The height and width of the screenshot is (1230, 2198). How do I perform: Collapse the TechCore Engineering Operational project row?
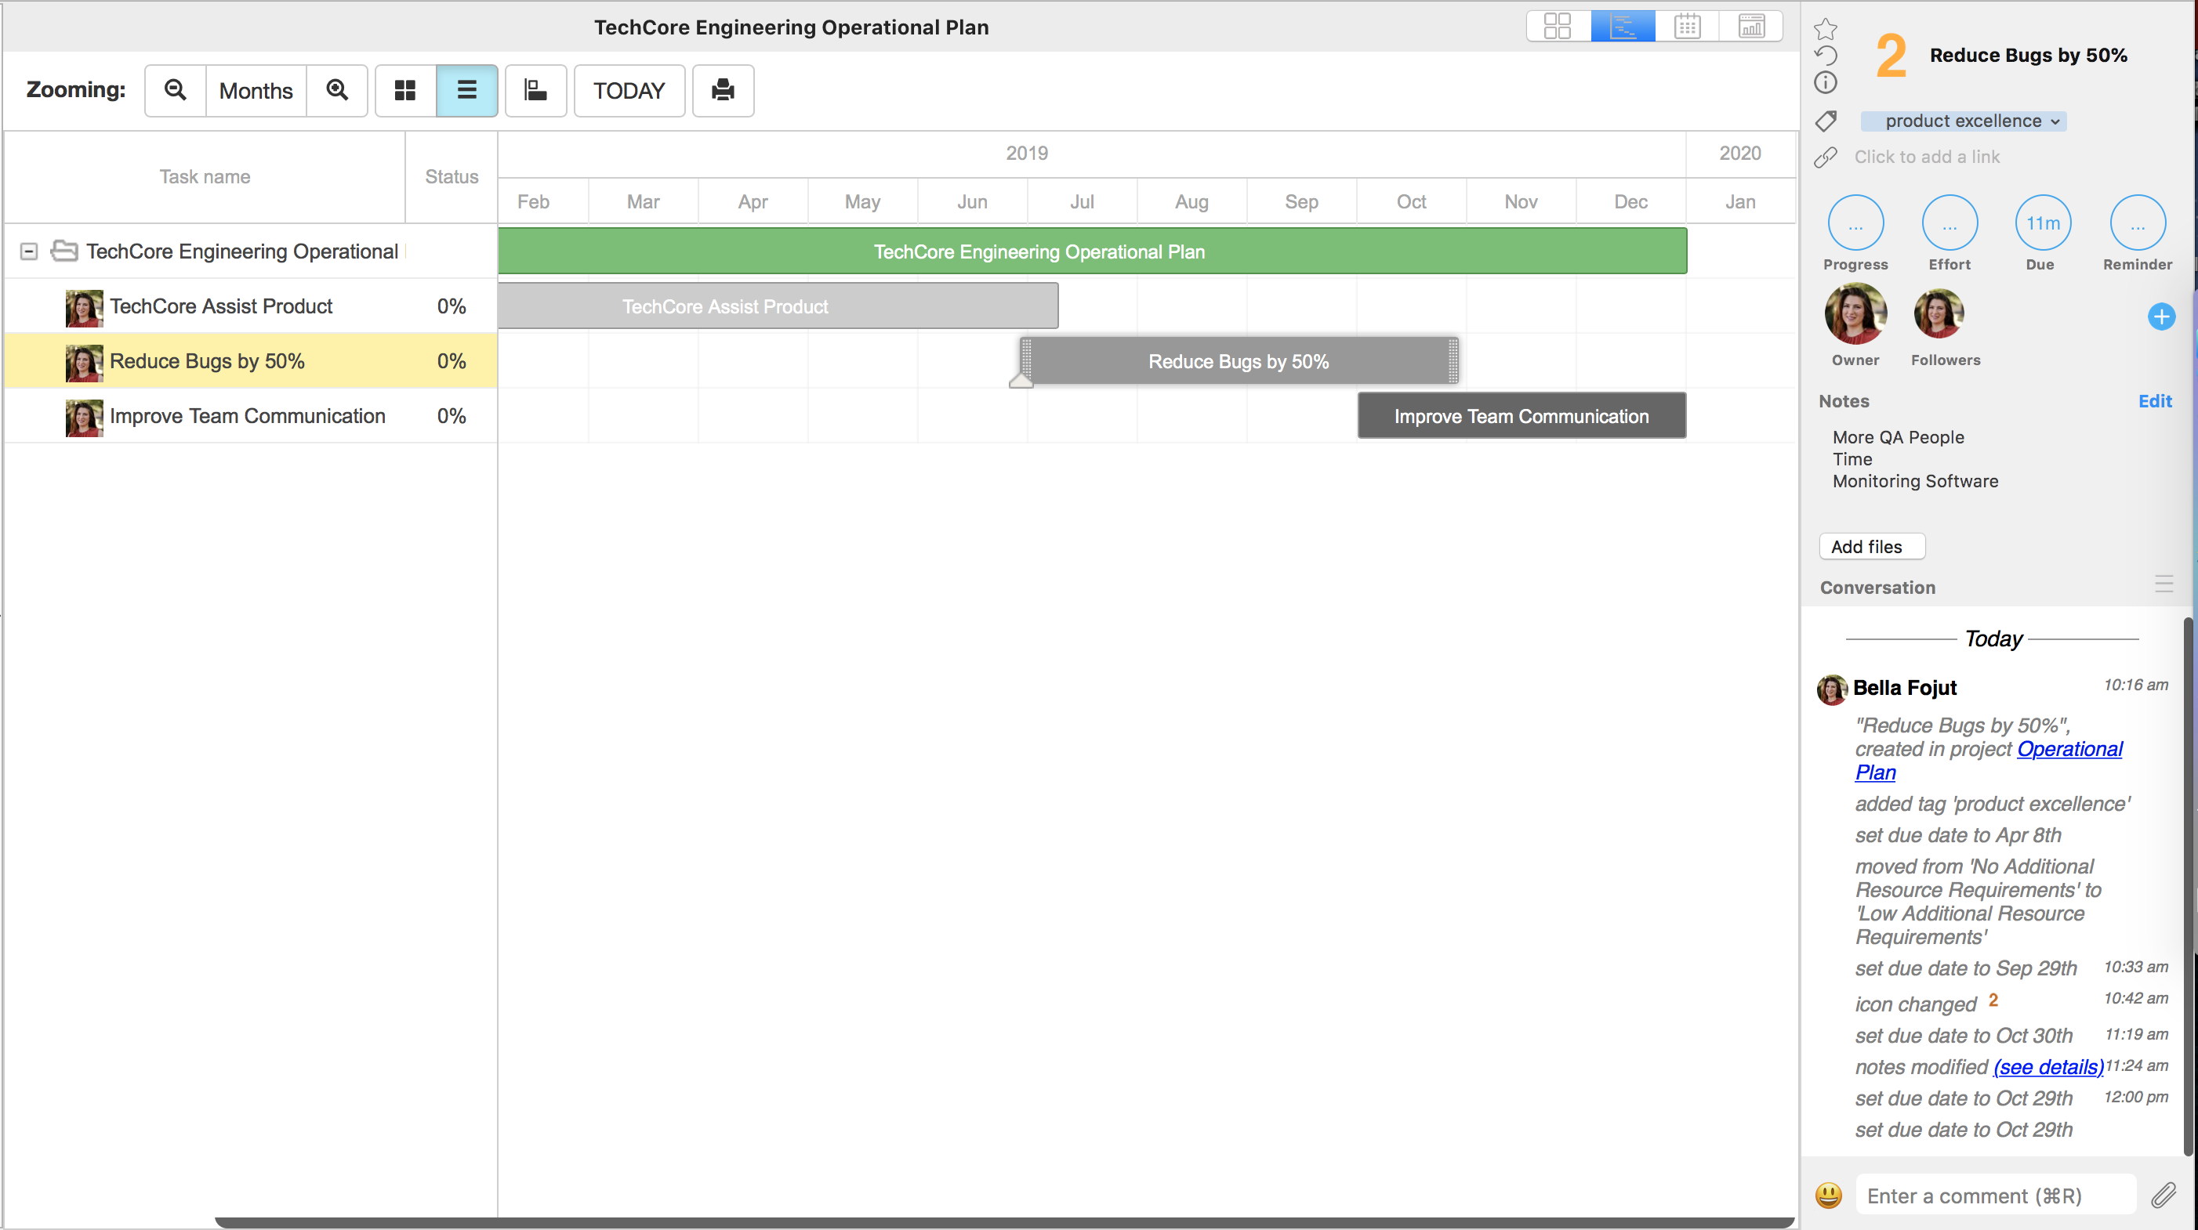tap(29, 251)
